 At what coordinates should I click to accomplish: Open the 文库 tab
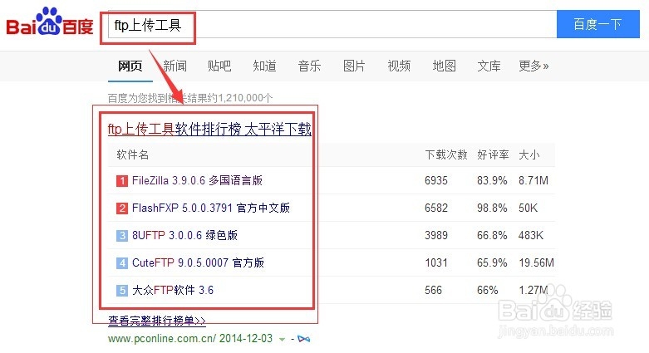(x=489, y=66)
